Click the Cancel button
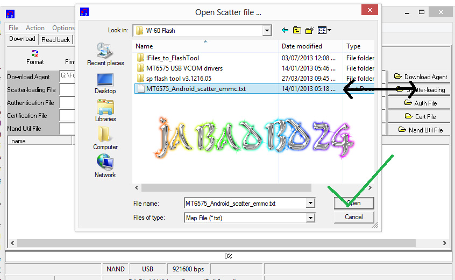The image size is (455, 280). point(354,217)
